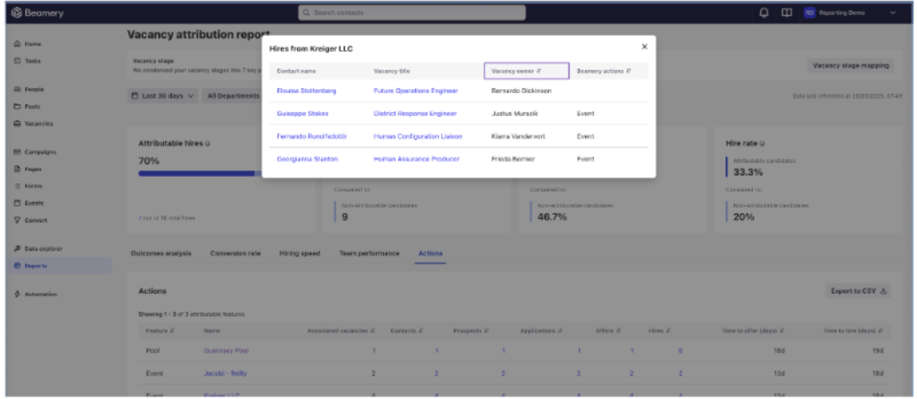This screenshot has width=917, height=399.
Task: Click Frieda Bernier owner cell
Action: [513, 159]
